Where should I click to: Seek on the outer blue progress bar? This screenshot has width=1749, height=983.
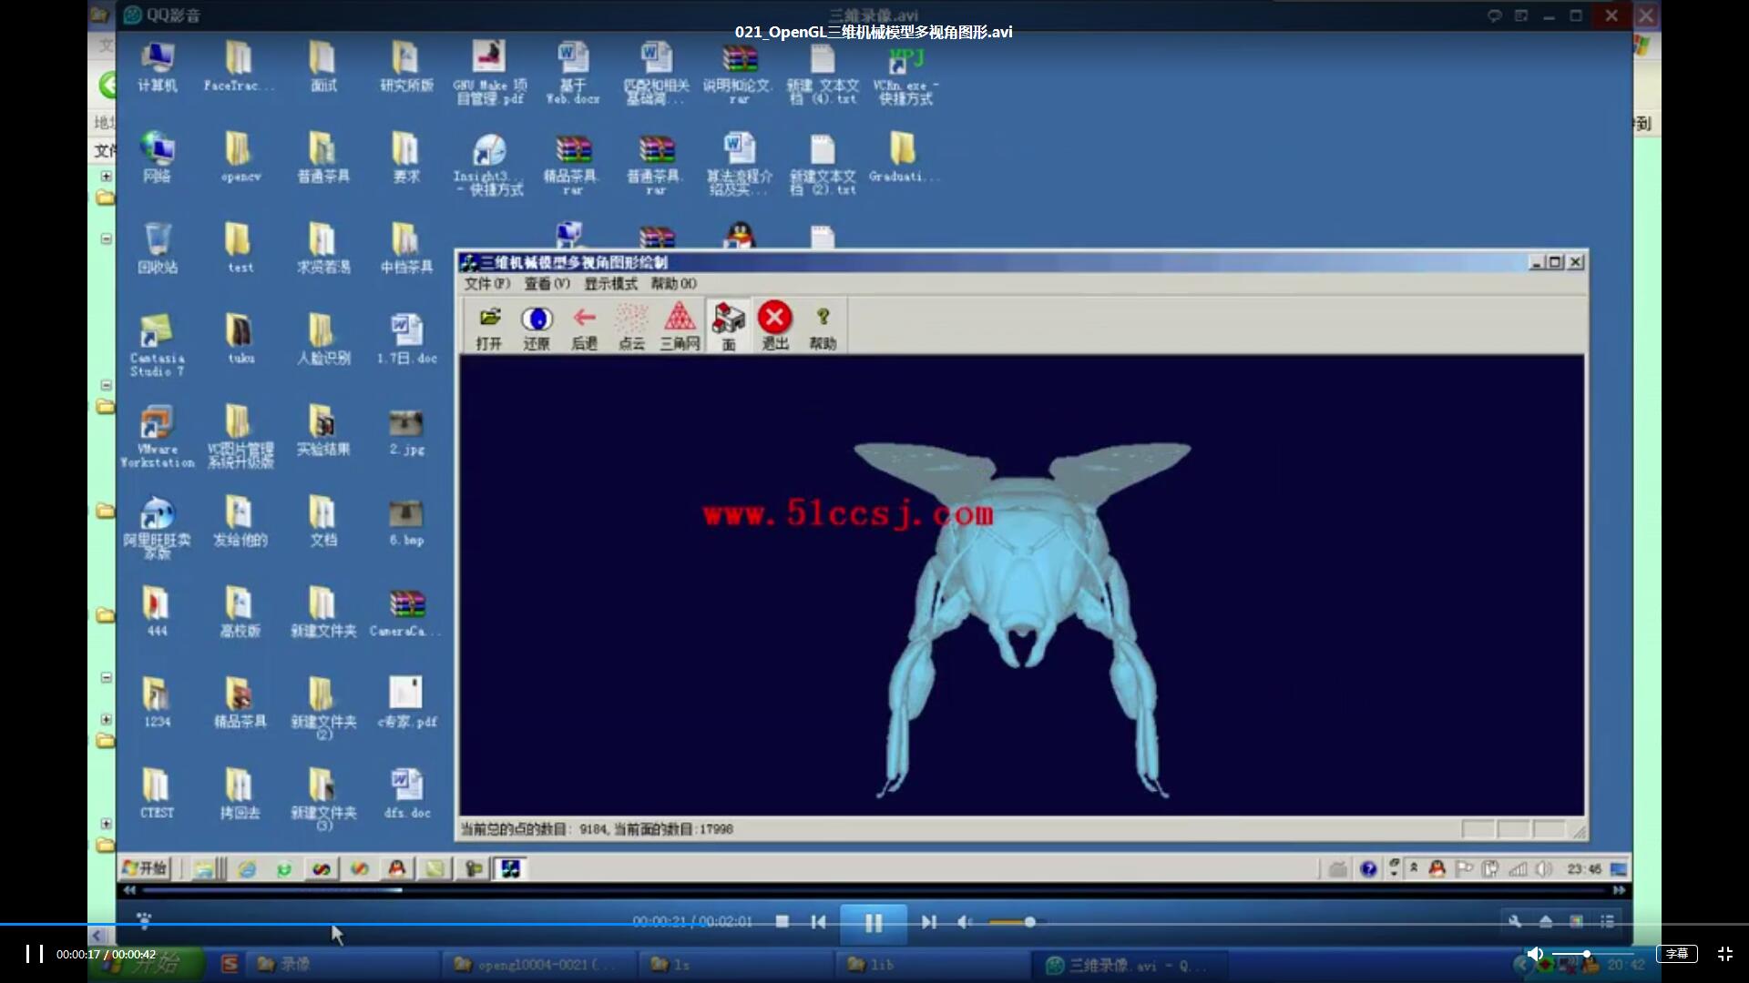click(x=874, y=925)
